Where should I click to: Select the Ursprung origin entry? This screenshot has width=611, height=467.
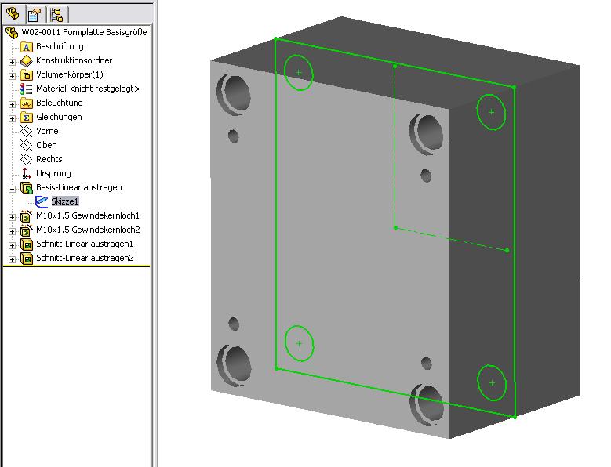[53, 173]
